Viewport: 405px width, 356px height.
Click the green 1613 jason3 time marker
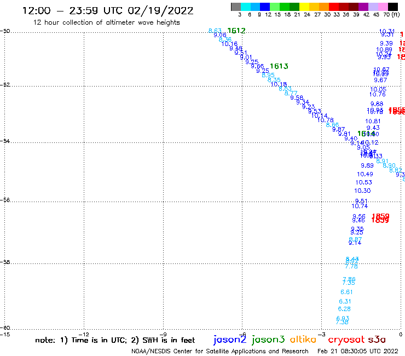point(279,66)
